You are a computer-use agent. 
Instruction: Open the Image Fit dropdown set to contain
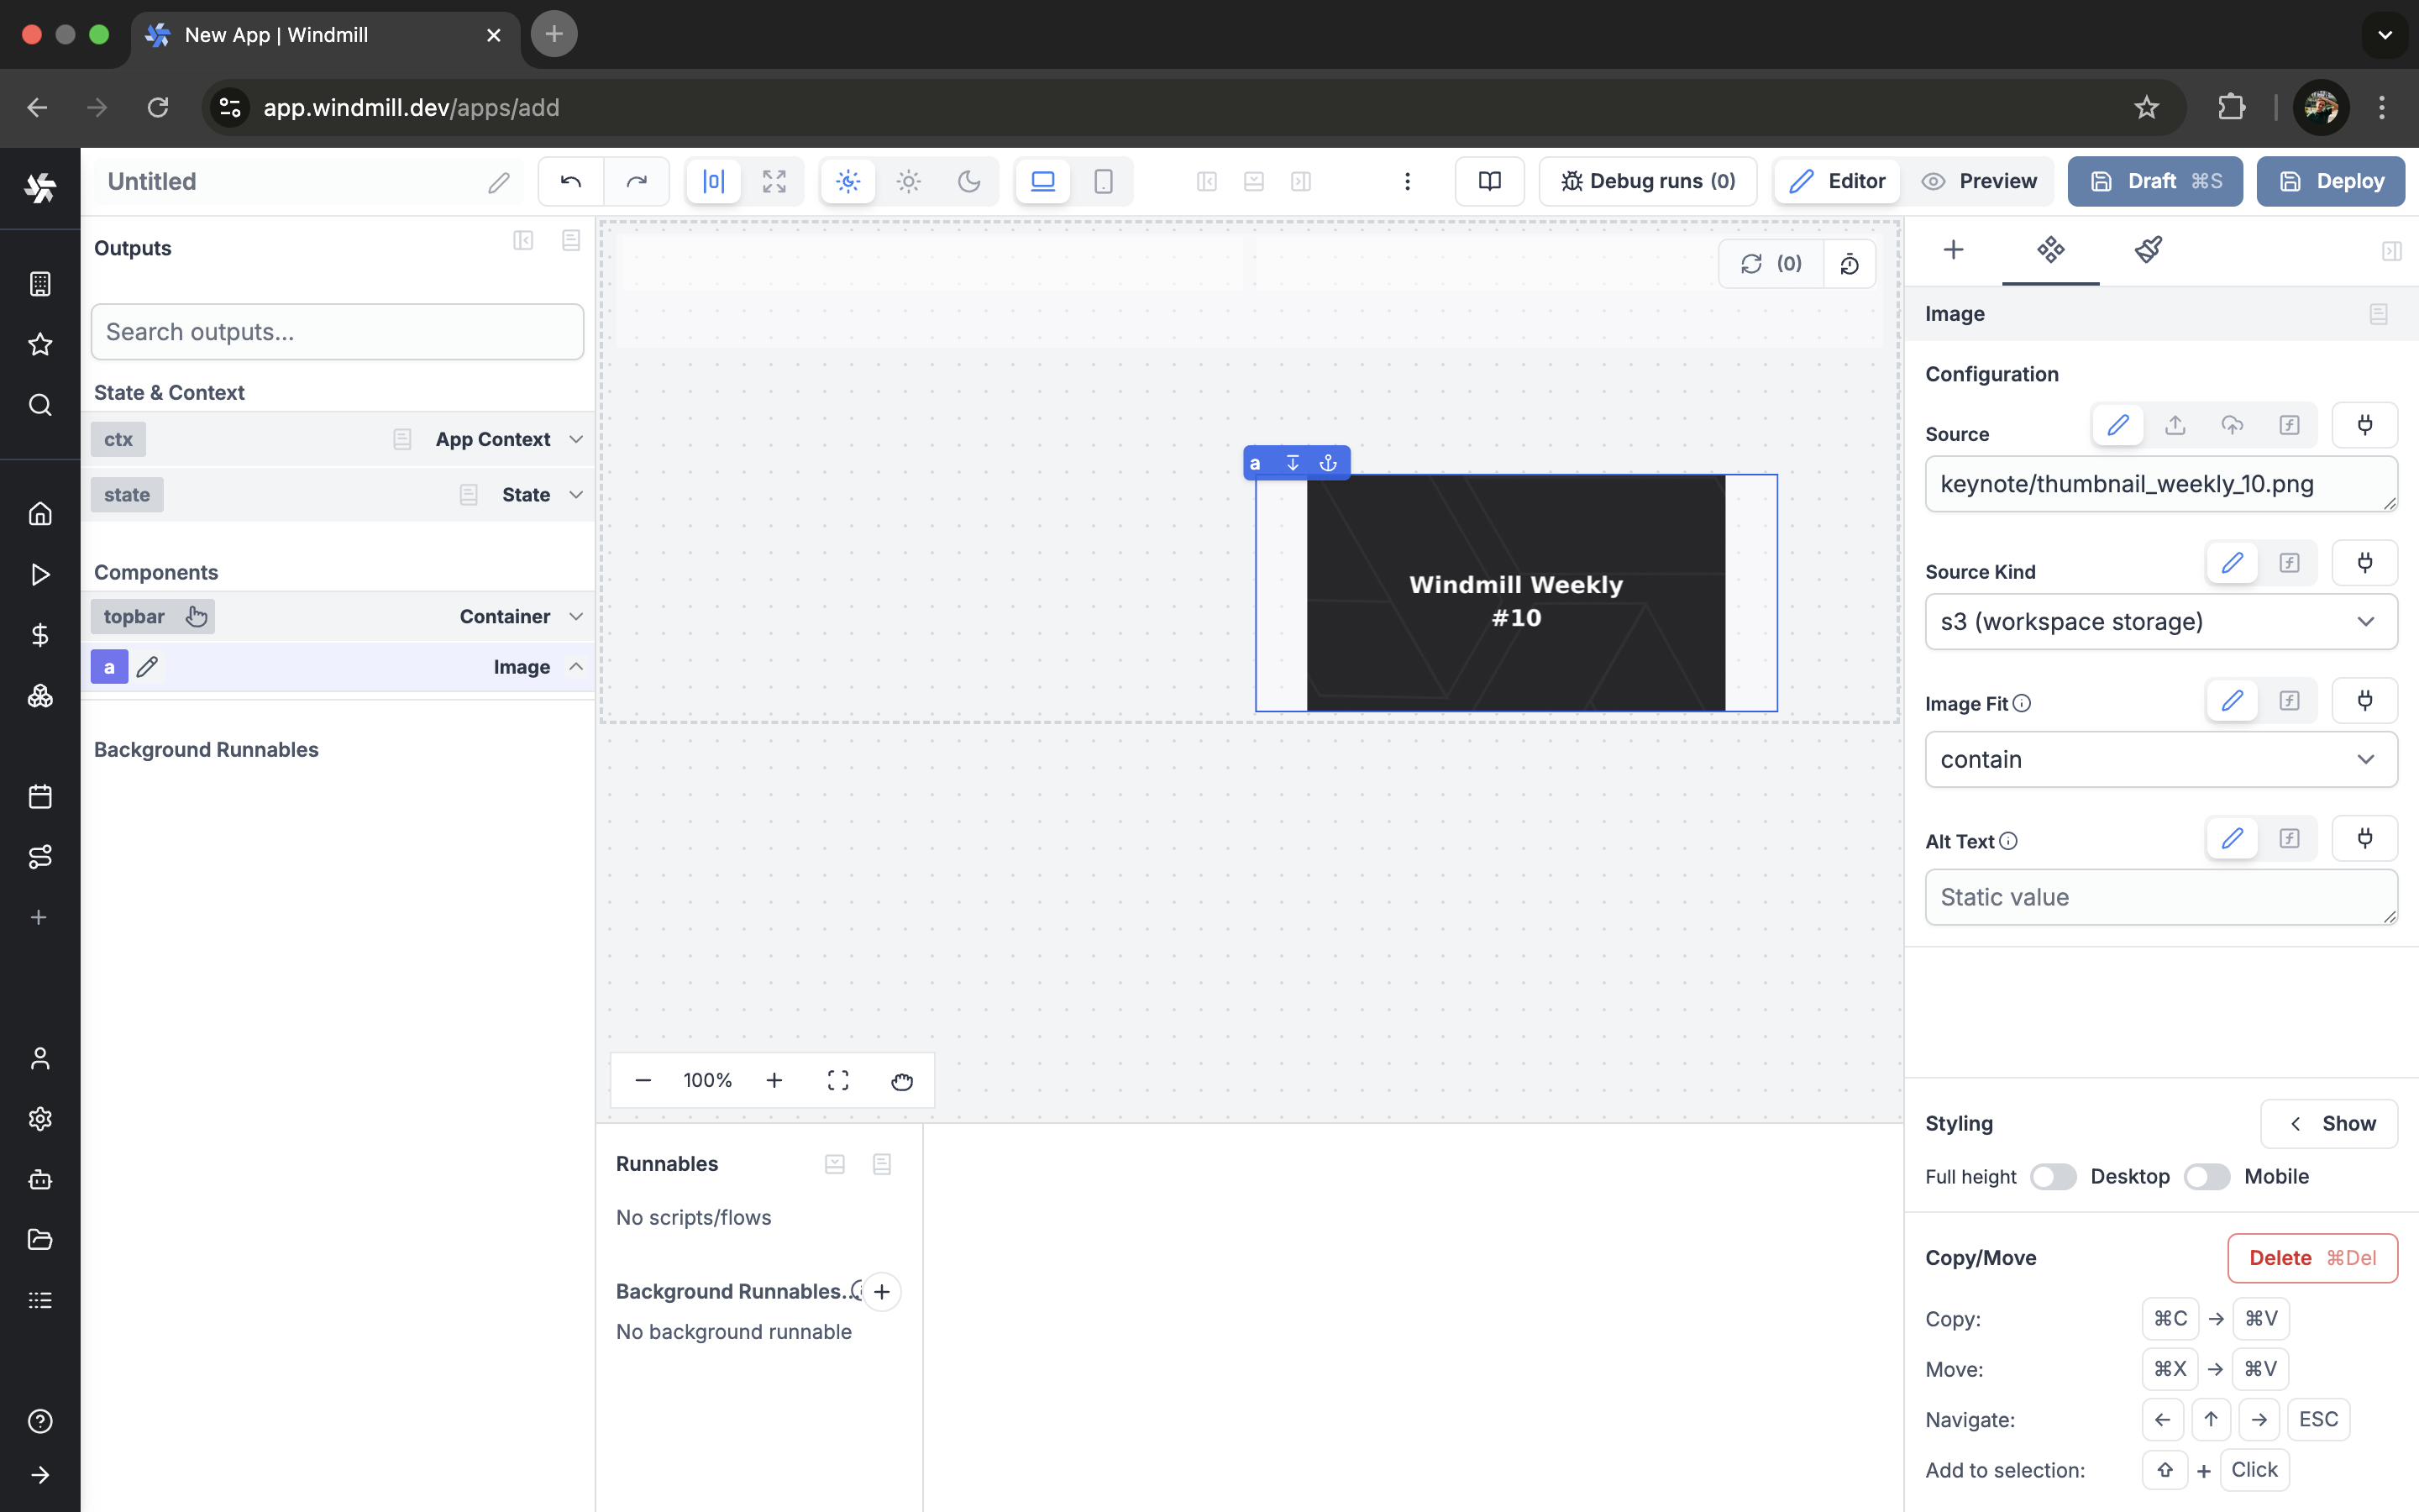(x=2160, y=759)
